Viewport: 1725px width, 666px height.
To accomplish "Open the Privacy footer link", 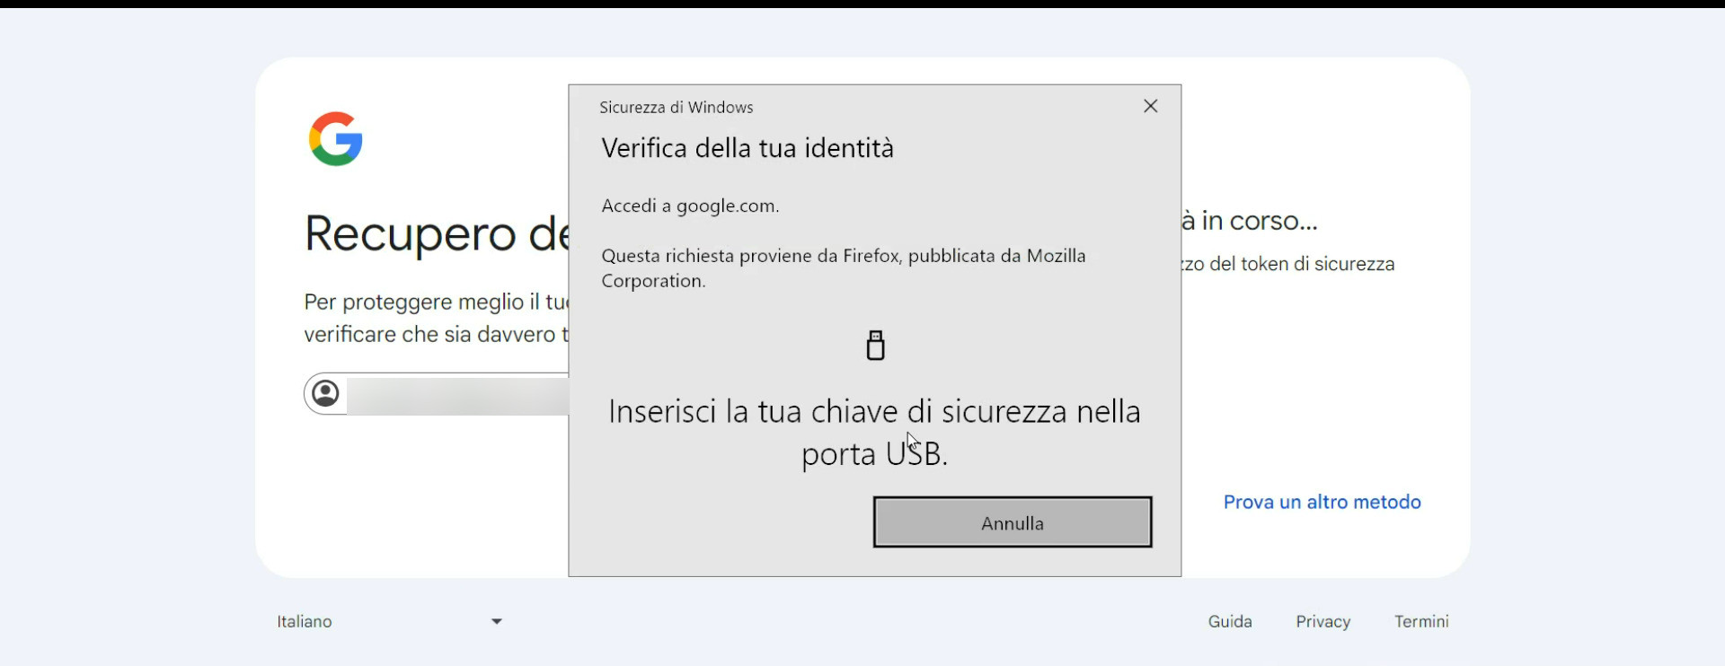I will (1322, 621).
